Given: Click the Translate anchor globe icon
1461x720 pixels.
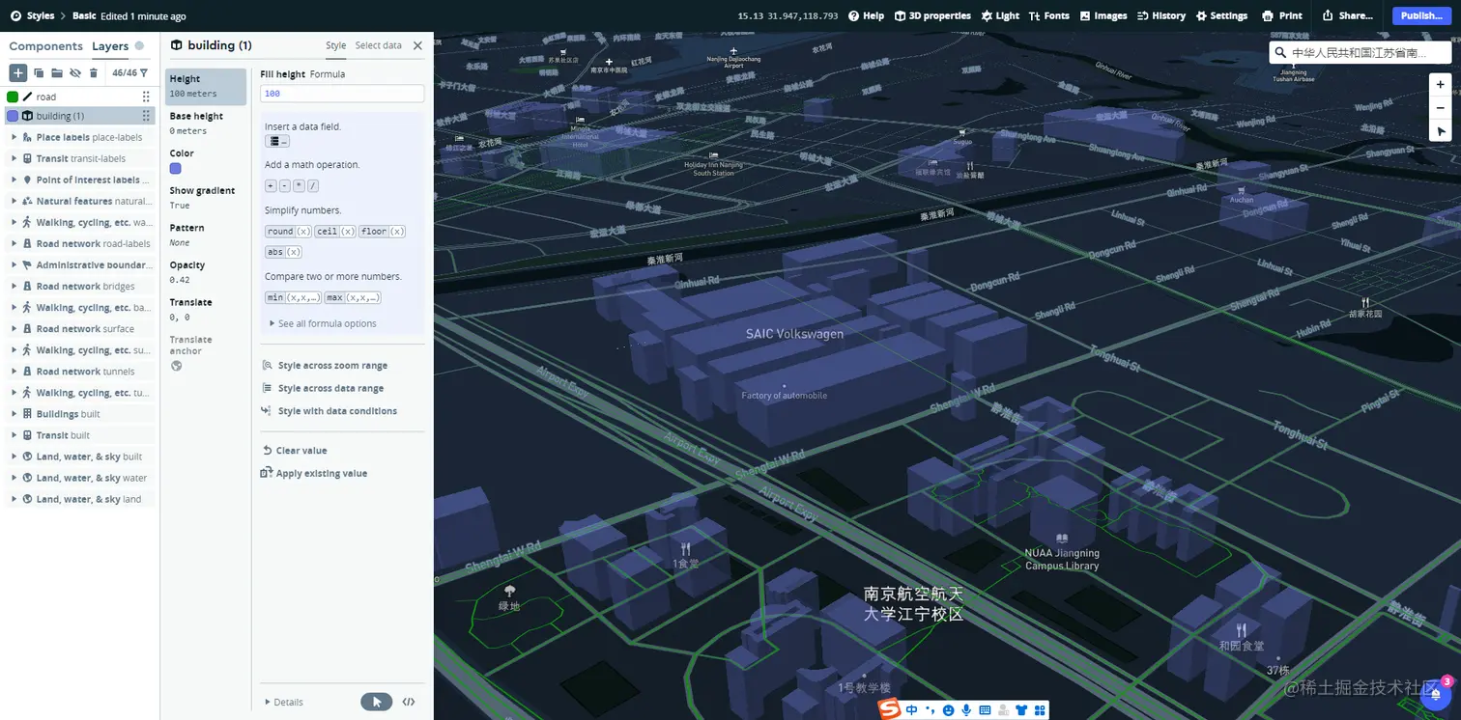Looking at the screenshot, I should click(176, 366).
